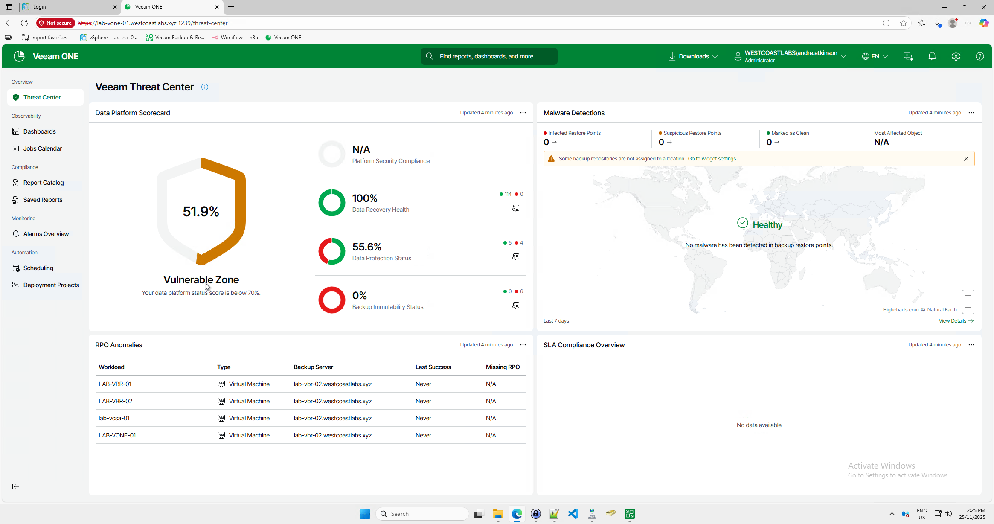
Task: Click the help question mark icon
Action: [979, 56]
